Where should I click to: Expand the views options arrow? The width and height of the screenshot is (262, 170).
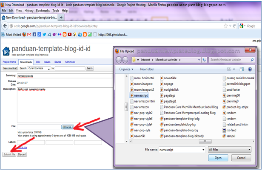click(x=234, y=69)
